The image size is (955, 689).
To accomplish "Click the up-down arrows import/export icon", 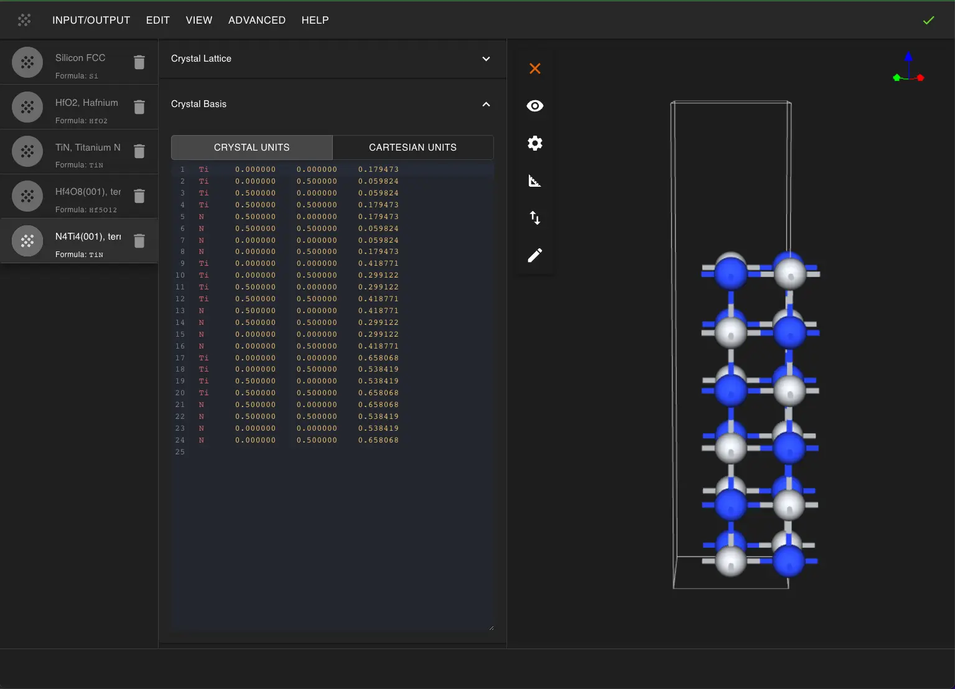I will (535, 218).
